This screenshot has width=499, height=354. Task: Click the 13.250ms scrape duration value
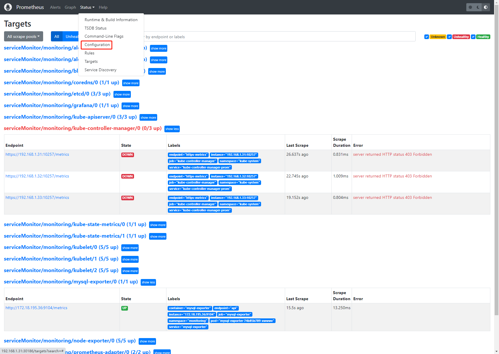pos(342,308)
